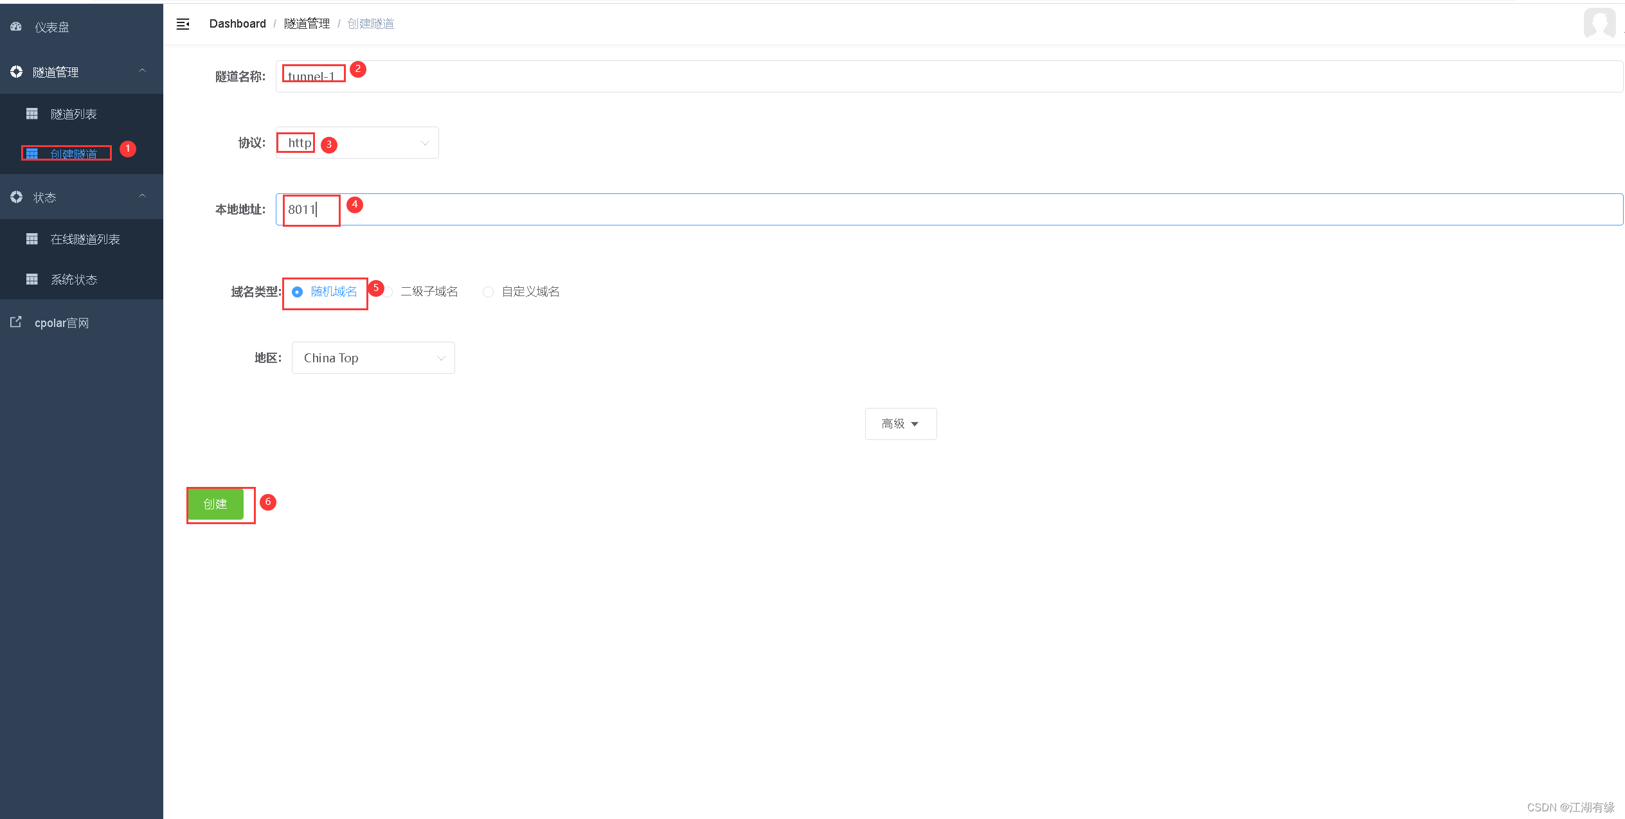The image size is (1625, 819).
Task: Focus the 本地地址 input field
Action: 949,209
